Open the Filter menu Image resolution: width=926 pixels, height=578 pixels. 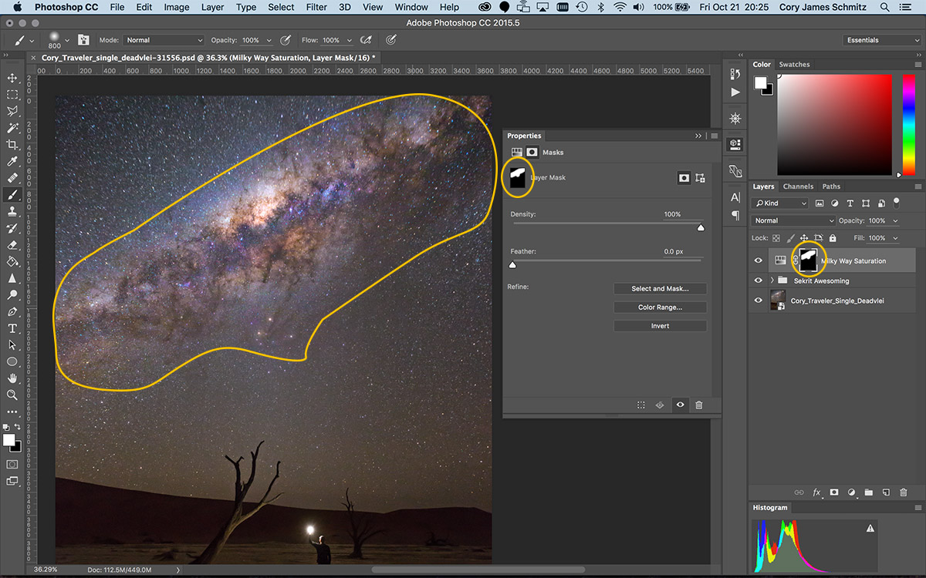(316, 7)
